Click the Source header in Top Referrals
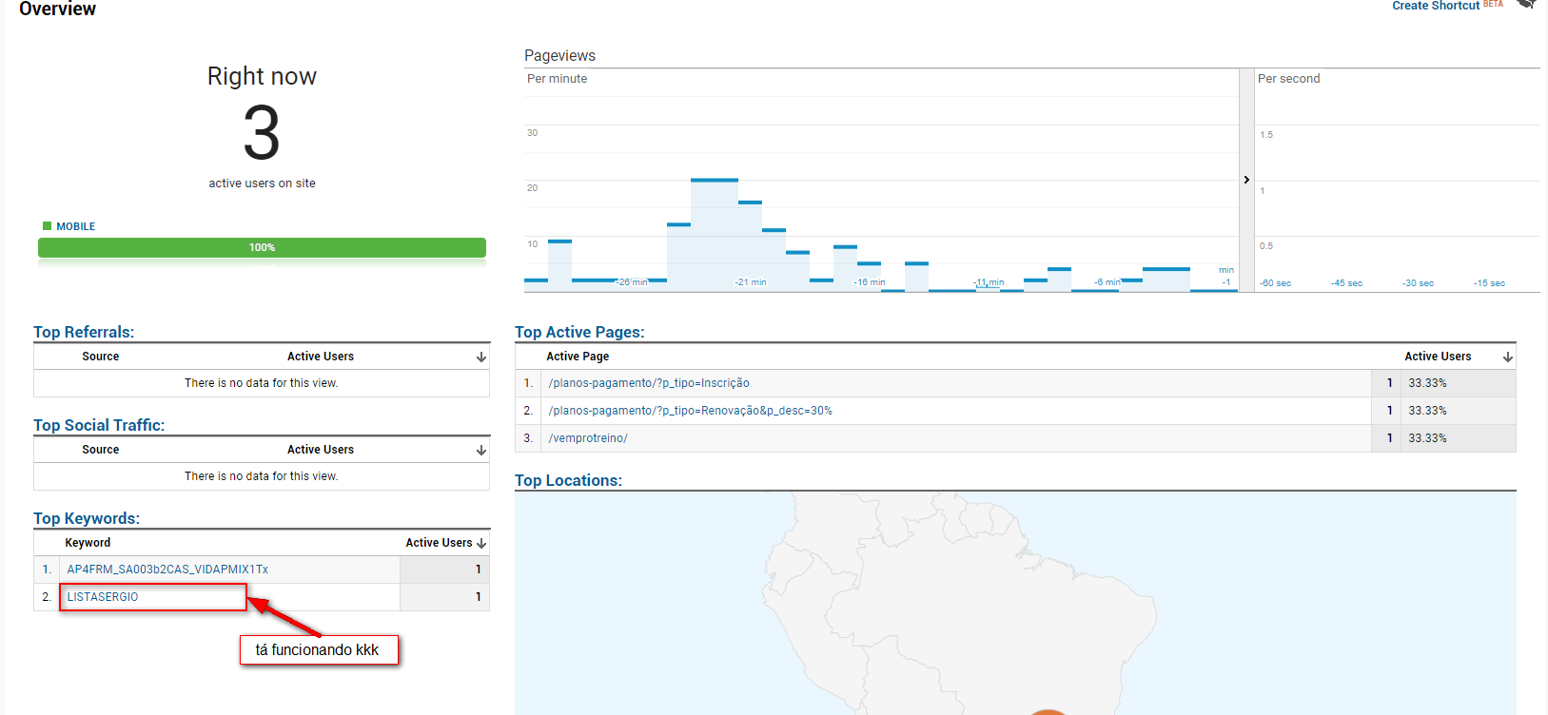This screenshot has width=1548, height=715. pyautogui.click(x=101, y=357)
